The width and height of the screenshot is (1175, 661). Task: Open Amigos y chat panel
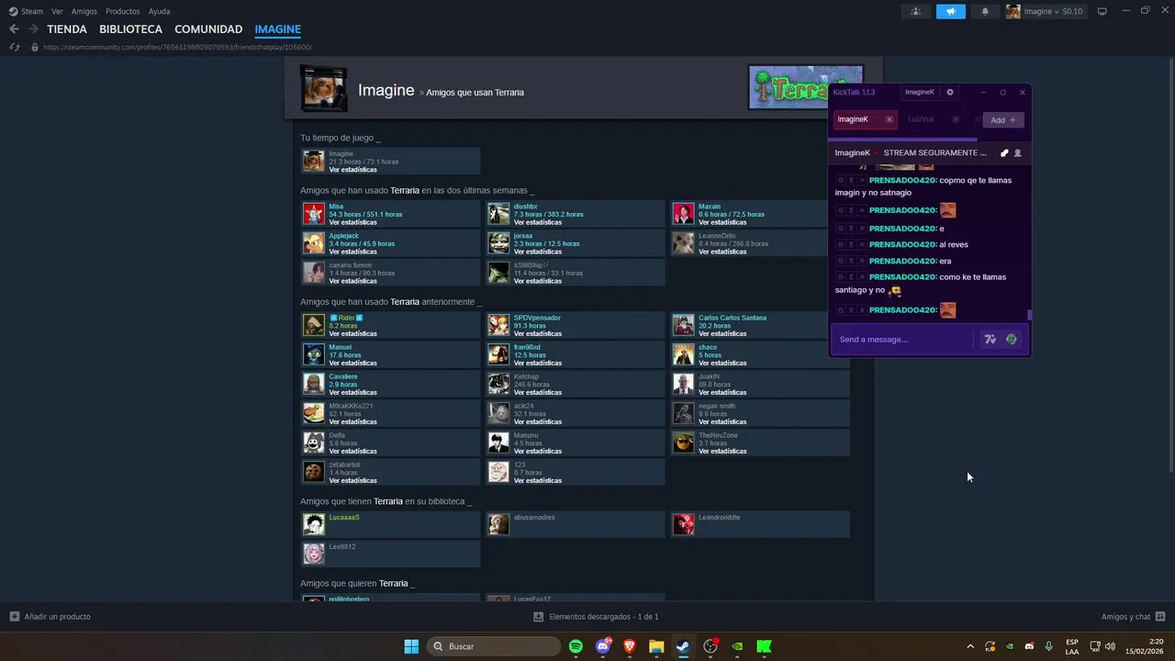pos(1133,617)
